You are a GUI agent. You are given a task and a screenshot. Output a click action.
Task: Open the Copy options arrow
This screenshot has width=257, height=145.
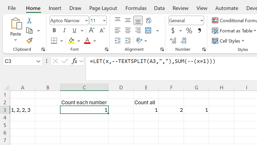pyautogui.click(x=39, y=31)
